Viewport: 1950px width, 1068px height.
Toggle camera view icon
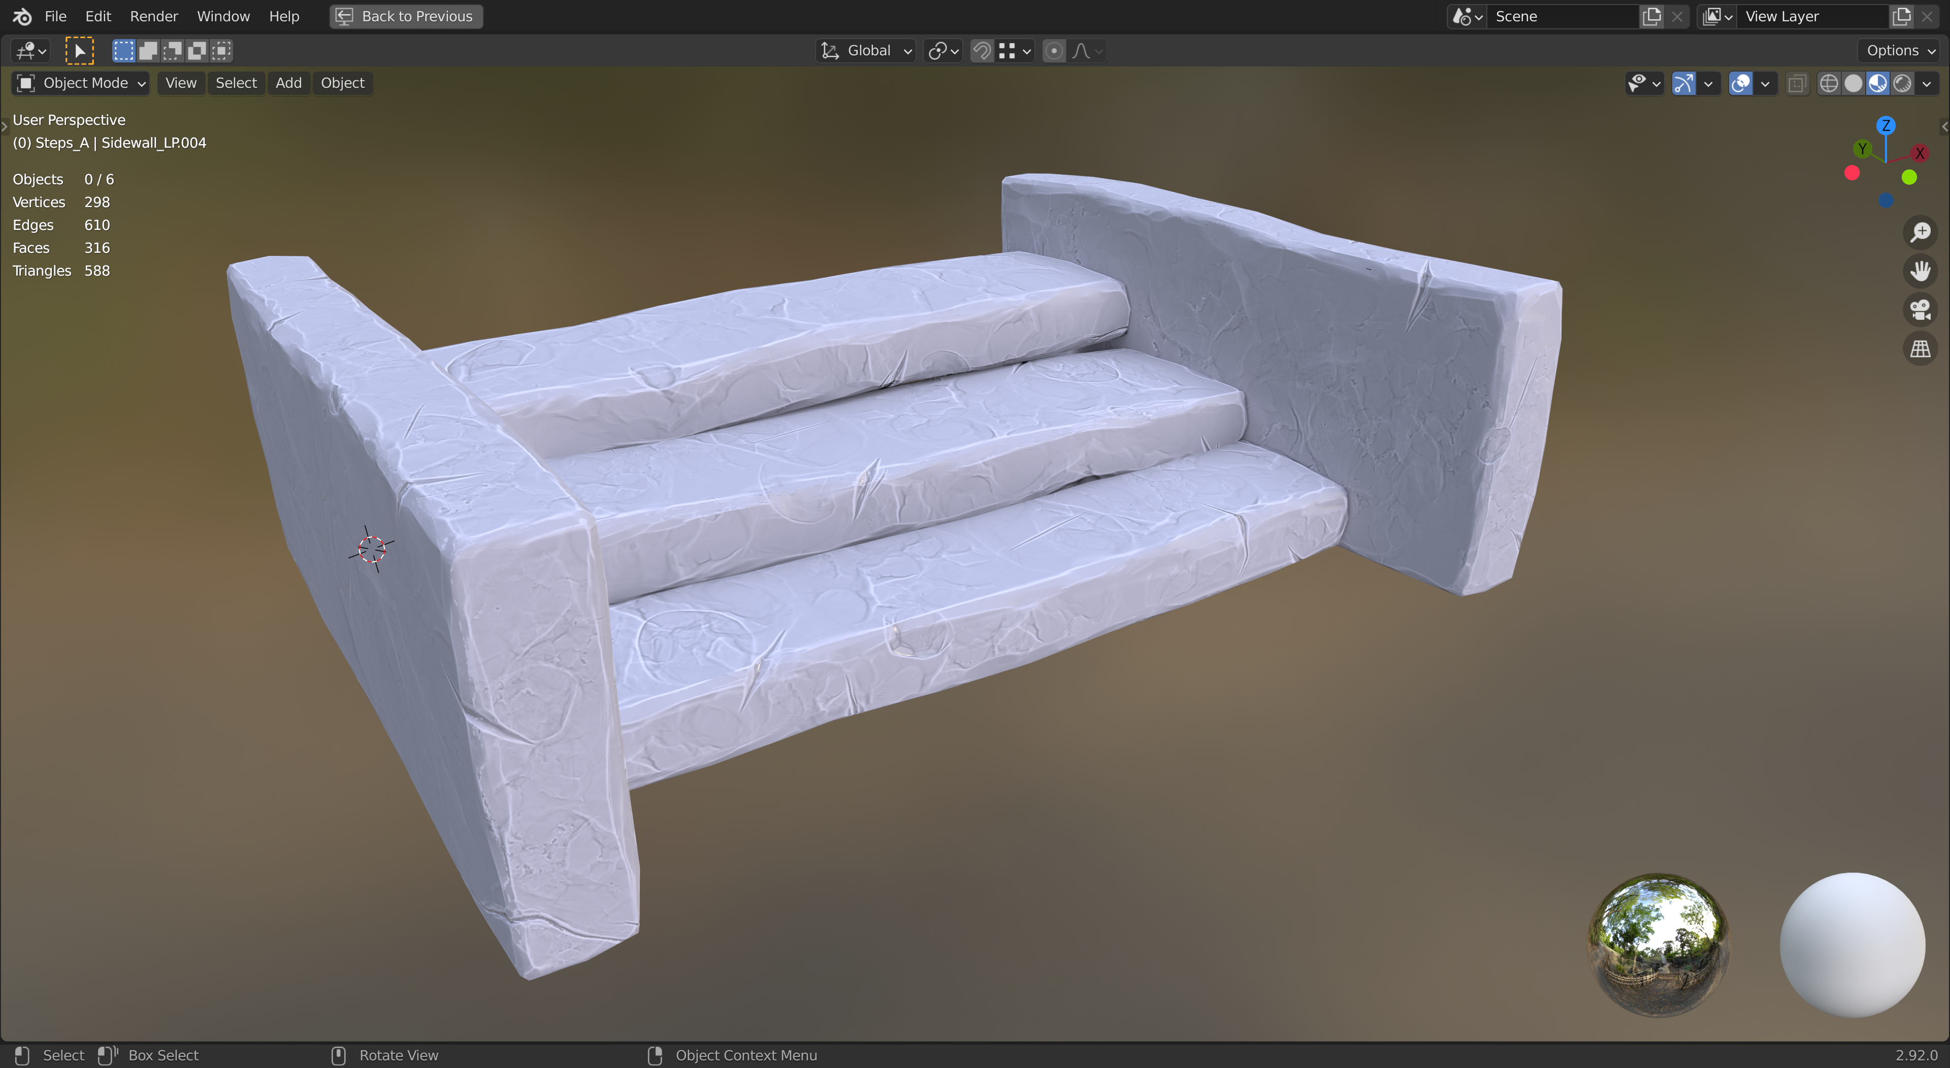coord(1920,310)
